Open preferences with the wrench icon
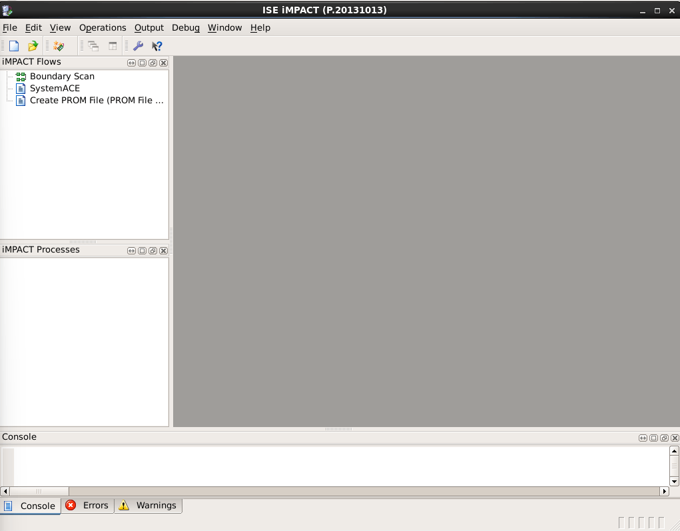Screen dimensions: 680x531 point(139,46)
